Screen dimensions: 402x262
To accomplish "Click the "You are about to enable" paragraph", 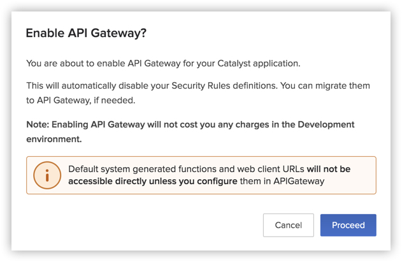I will (x=96, y=63).
